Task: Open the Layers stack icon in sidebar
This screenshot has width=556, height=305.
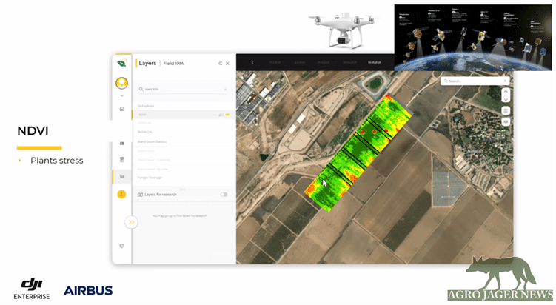Action: (x=121, y=176)
